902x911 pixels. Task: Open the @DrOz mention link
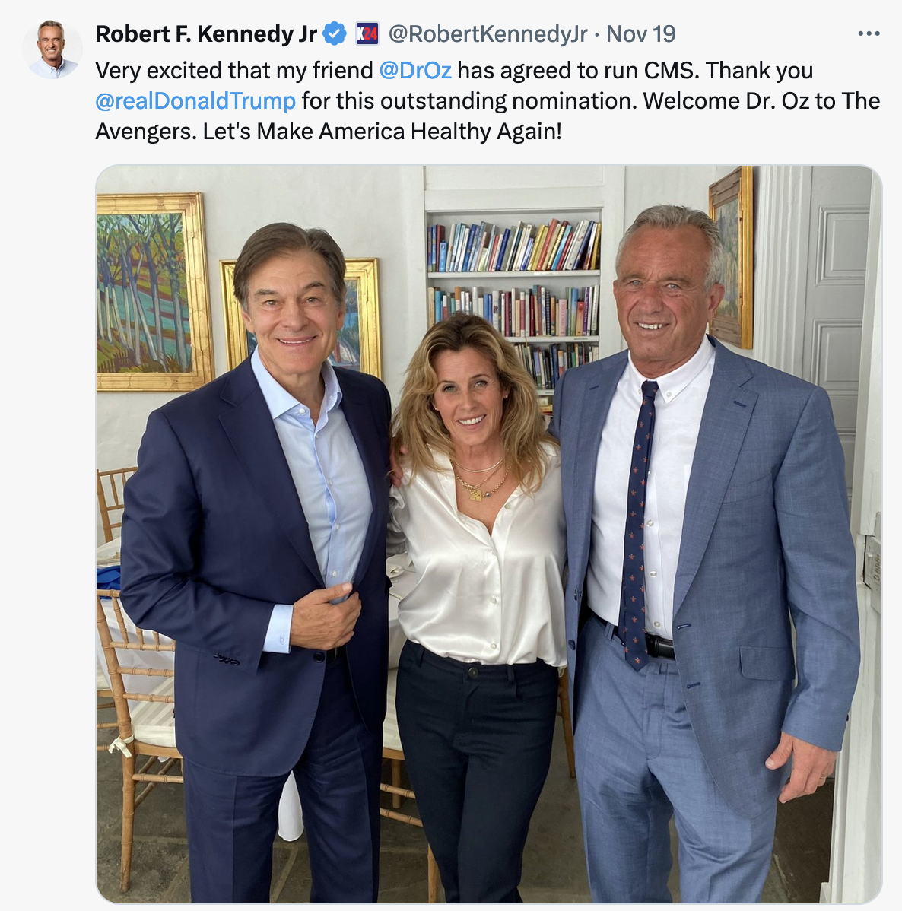(415, 70)
